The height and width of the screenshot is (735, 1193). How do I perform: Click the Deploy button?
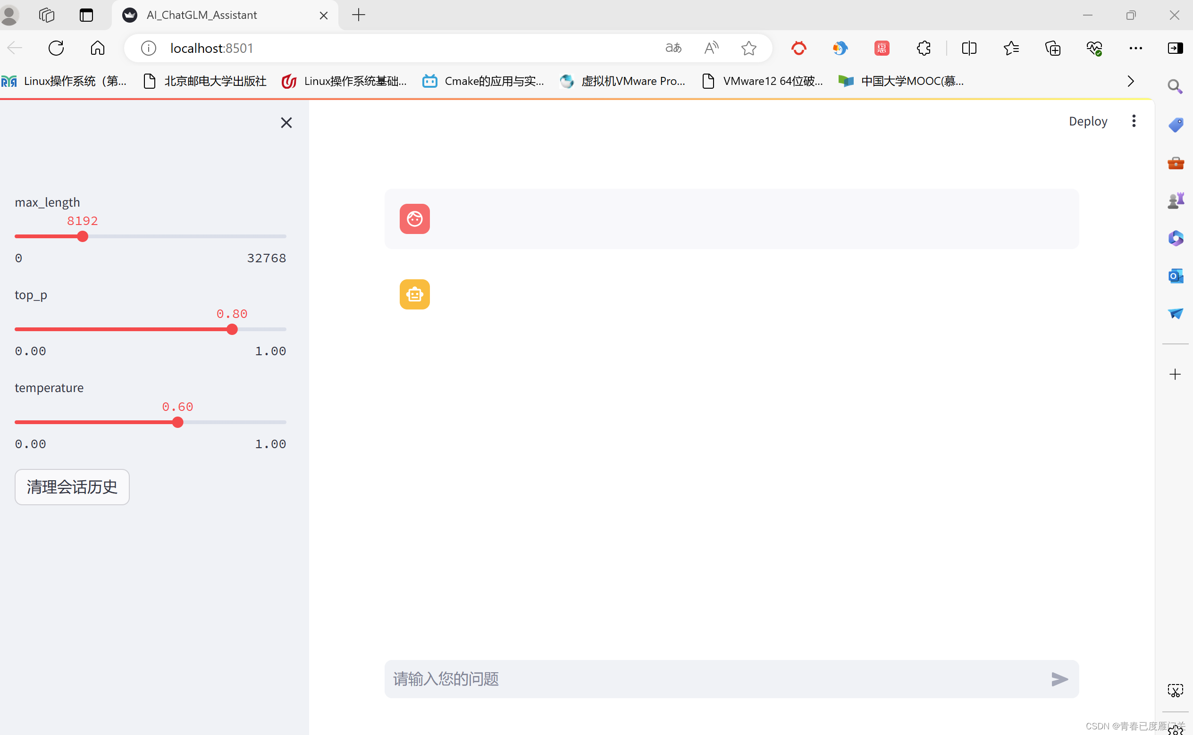point(1087,121)
